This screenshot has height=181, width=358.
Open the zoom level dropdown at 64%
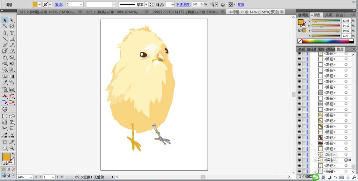tap(31, 177)
